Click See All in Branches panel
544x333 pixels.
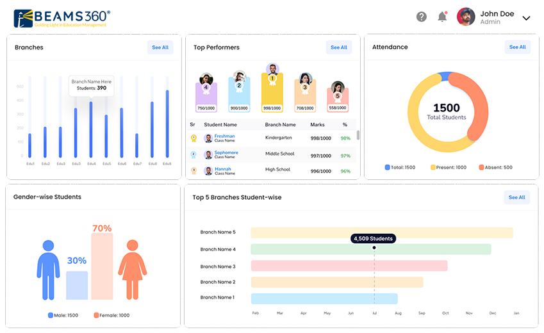click(160, 47)
